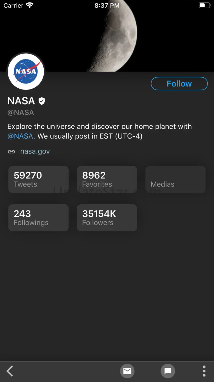Follow the NASA account
214x382 pixels.
179,84
